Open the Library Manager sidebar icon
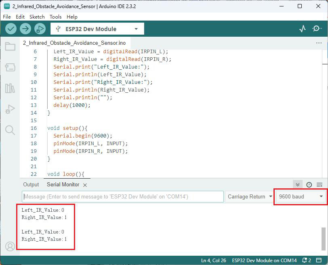 [x=10, y=88]
